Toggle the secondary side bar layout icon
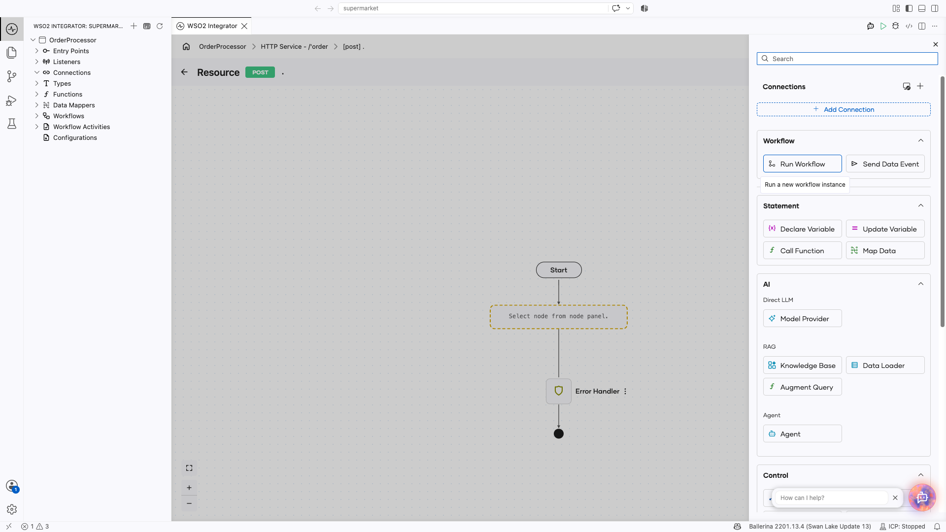The height and width of the screenshot is (532, 946). 935,8
